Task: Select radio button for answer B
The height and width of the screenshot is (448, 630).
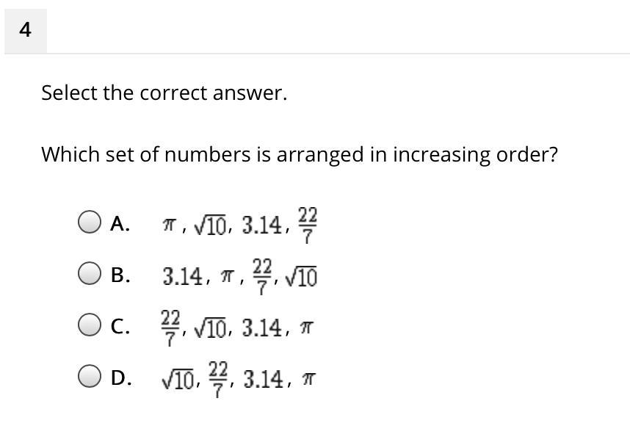Action: (x=89, y=273)
